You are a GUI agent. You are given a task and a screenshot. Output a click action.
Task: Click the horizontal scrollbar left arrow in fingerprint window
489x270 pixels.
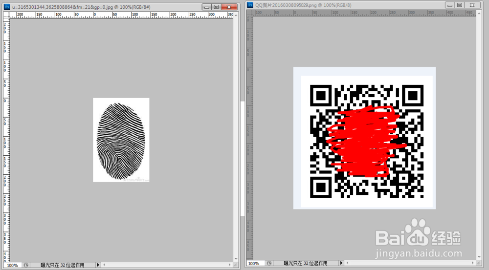tap(104, 265)
